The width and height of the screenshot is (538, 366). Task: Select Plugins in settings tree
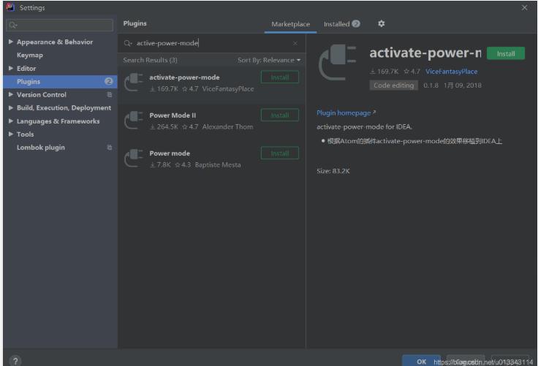point(29,81)
